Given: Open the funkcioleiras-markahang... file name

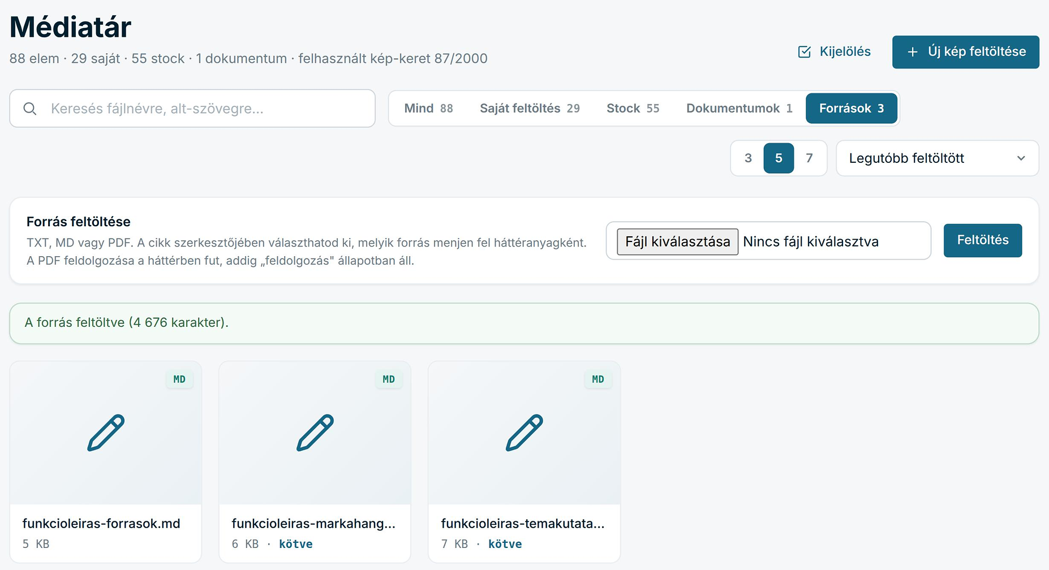Looking at the screenshot, I should pyautogui.click(x=313, y=524).
